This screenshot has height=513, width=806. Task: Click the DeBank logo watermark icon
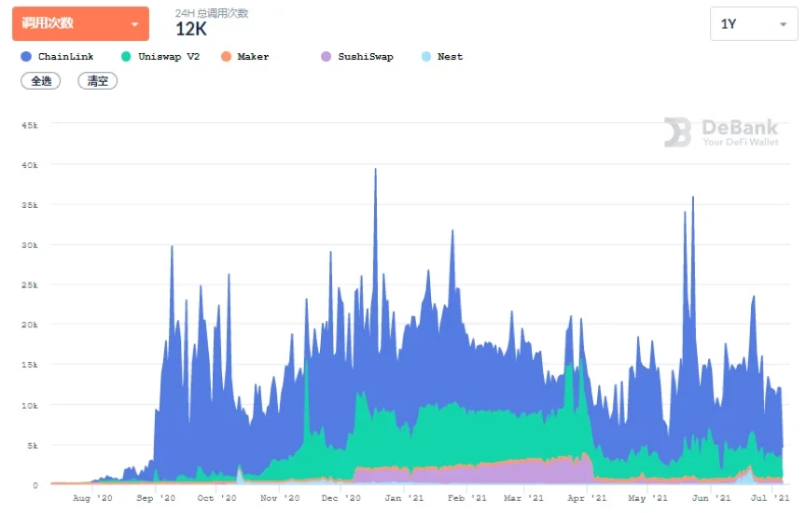coord(677,132)
